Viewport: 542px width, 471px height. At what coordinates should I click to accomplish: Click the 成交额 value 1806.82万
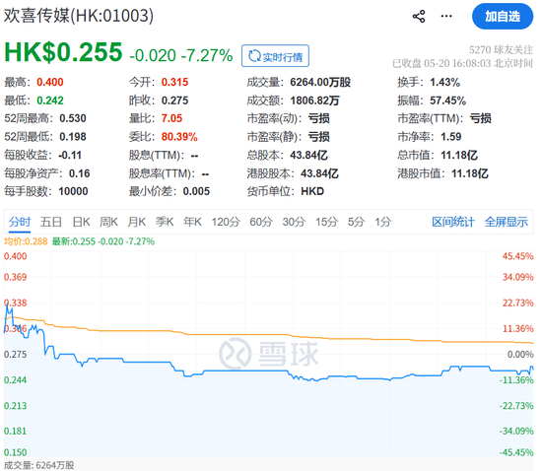315,101
